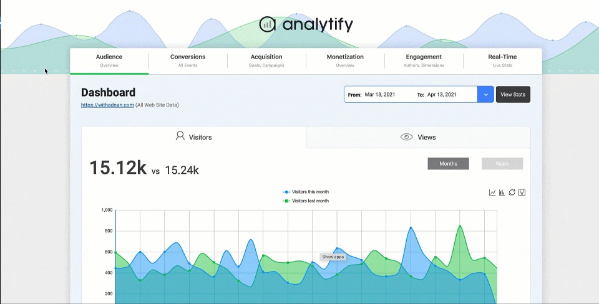
Task: Switch to the Acquisition tab
Action: 266,60
